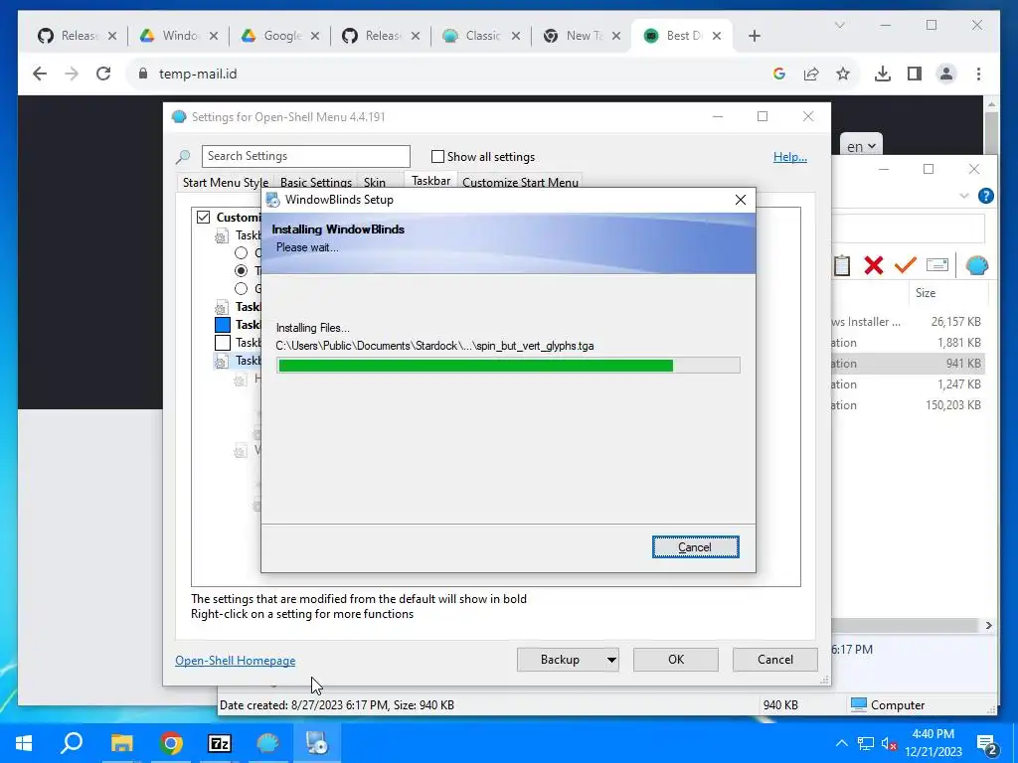Toggle Chrome side panel
Viewport: 1018px width, 763px height.
coord(915,74)
